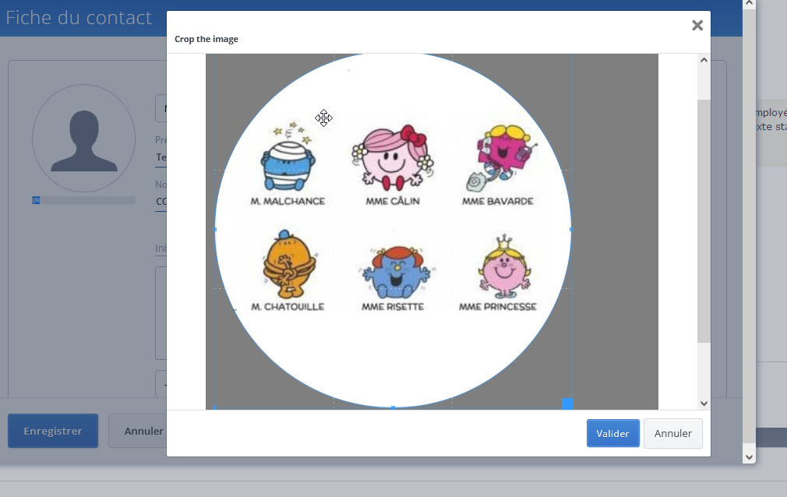Click the crop area's left-middle handle

pyautogui.click(x=215, y=230)
